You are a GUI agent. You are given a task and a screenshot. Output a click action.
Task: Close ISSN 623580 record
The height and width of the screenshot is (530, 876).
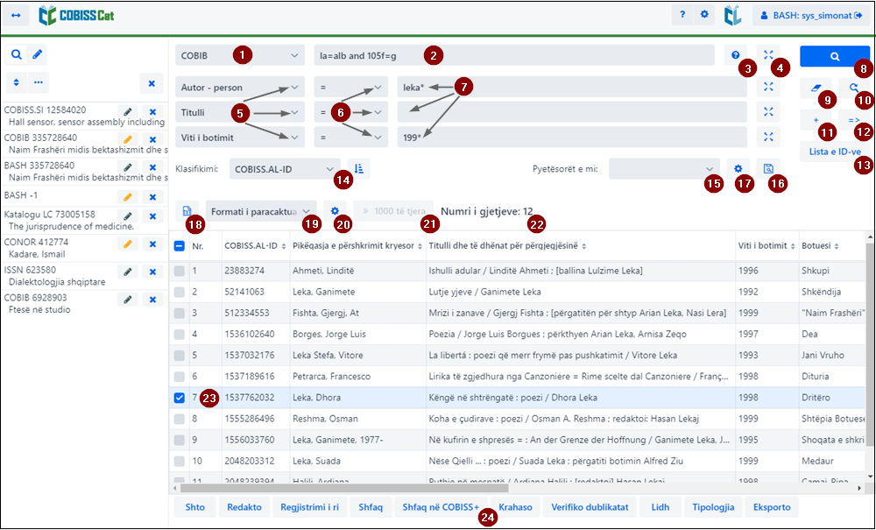pyautogui.click(x=152, y=272)
